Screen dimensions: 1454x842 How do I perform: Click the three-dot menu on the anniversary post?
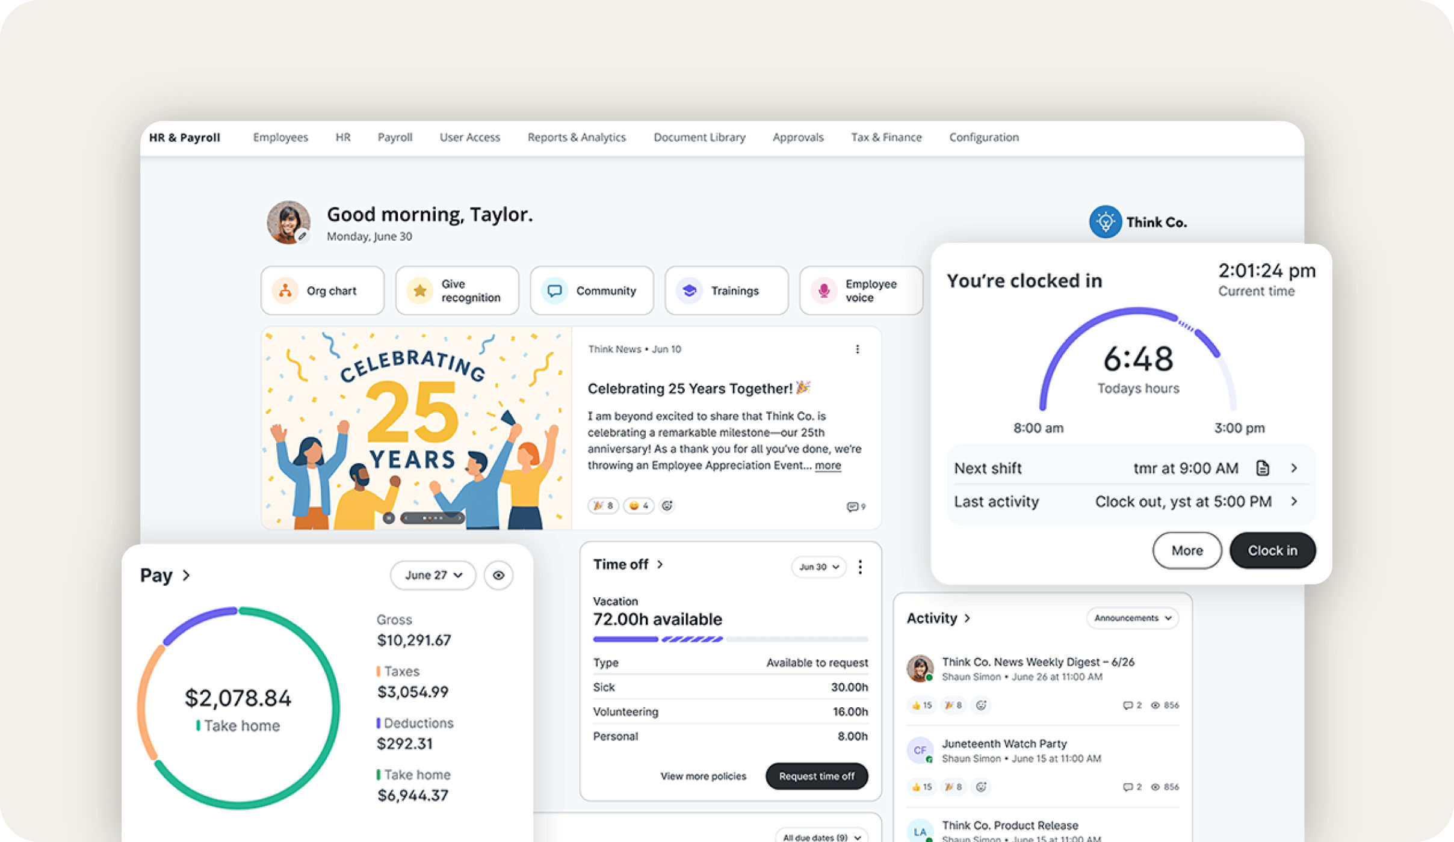pyautogui.click(x=859, y=349)
